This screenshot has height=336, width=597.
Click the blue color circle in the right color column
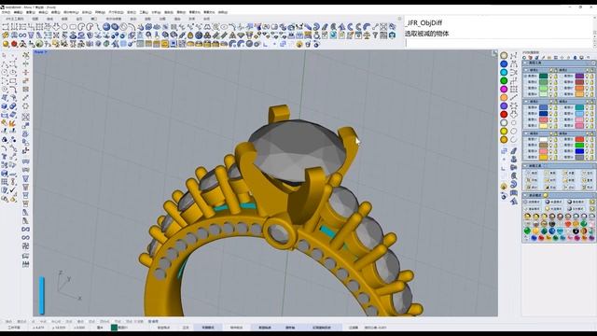click(504, 64)
